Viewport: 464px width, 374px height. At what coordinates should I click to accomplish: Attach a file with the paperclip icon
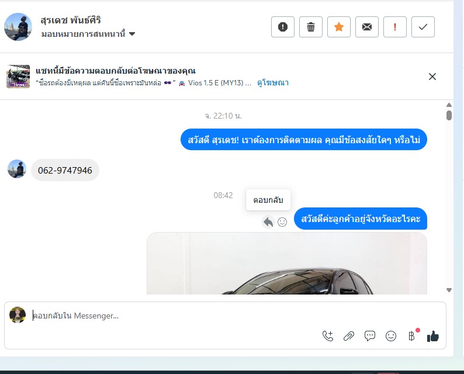pyautogui.click(x=349, y=336)
